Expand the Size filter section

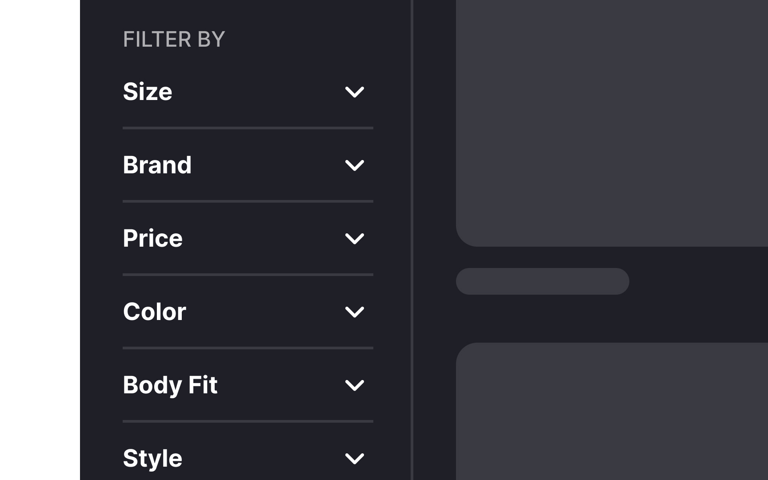click(248, 92)
